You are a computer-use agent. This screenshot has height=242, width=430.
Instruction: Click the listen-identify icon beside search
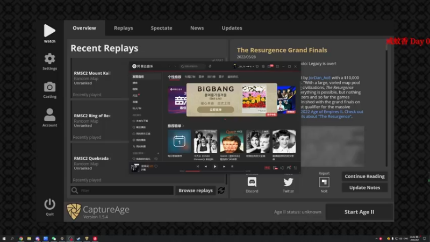coord(210,66)
